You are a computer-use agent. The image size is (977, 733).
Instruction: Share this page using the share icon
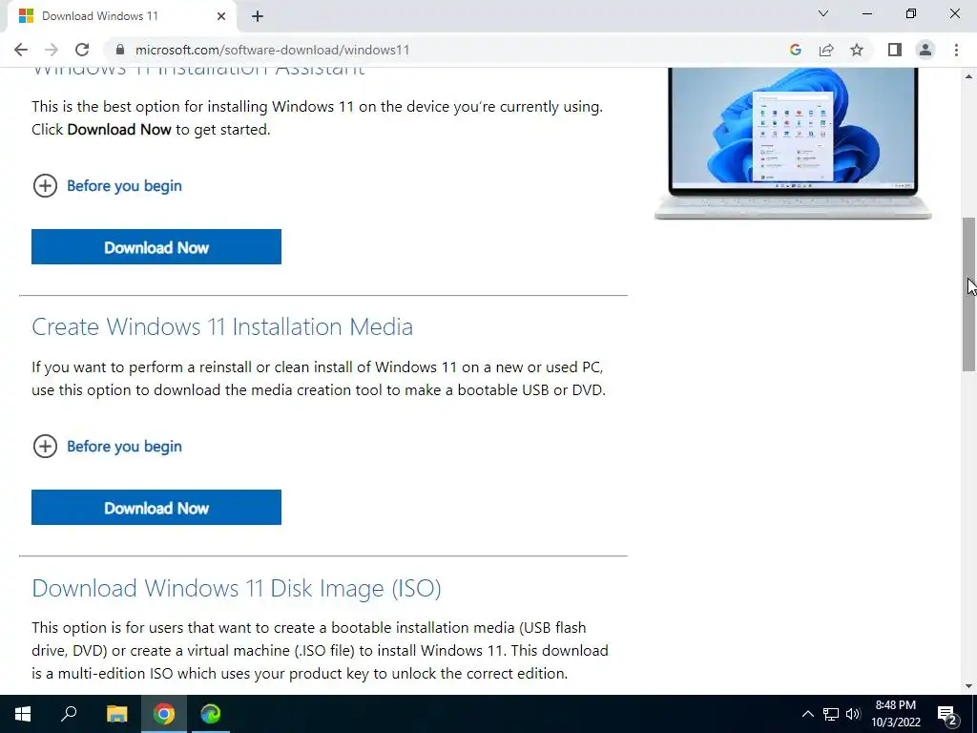point(826,50)
